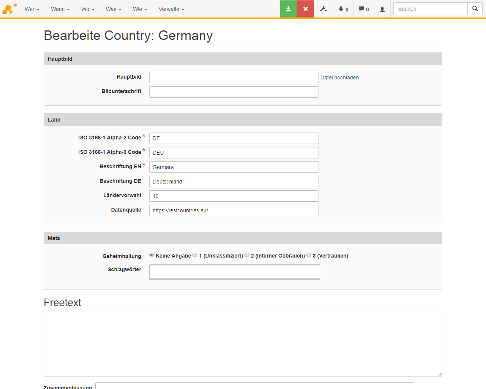Edit the Beschriftung DE field
486x389 pixels.
point(234,182)
